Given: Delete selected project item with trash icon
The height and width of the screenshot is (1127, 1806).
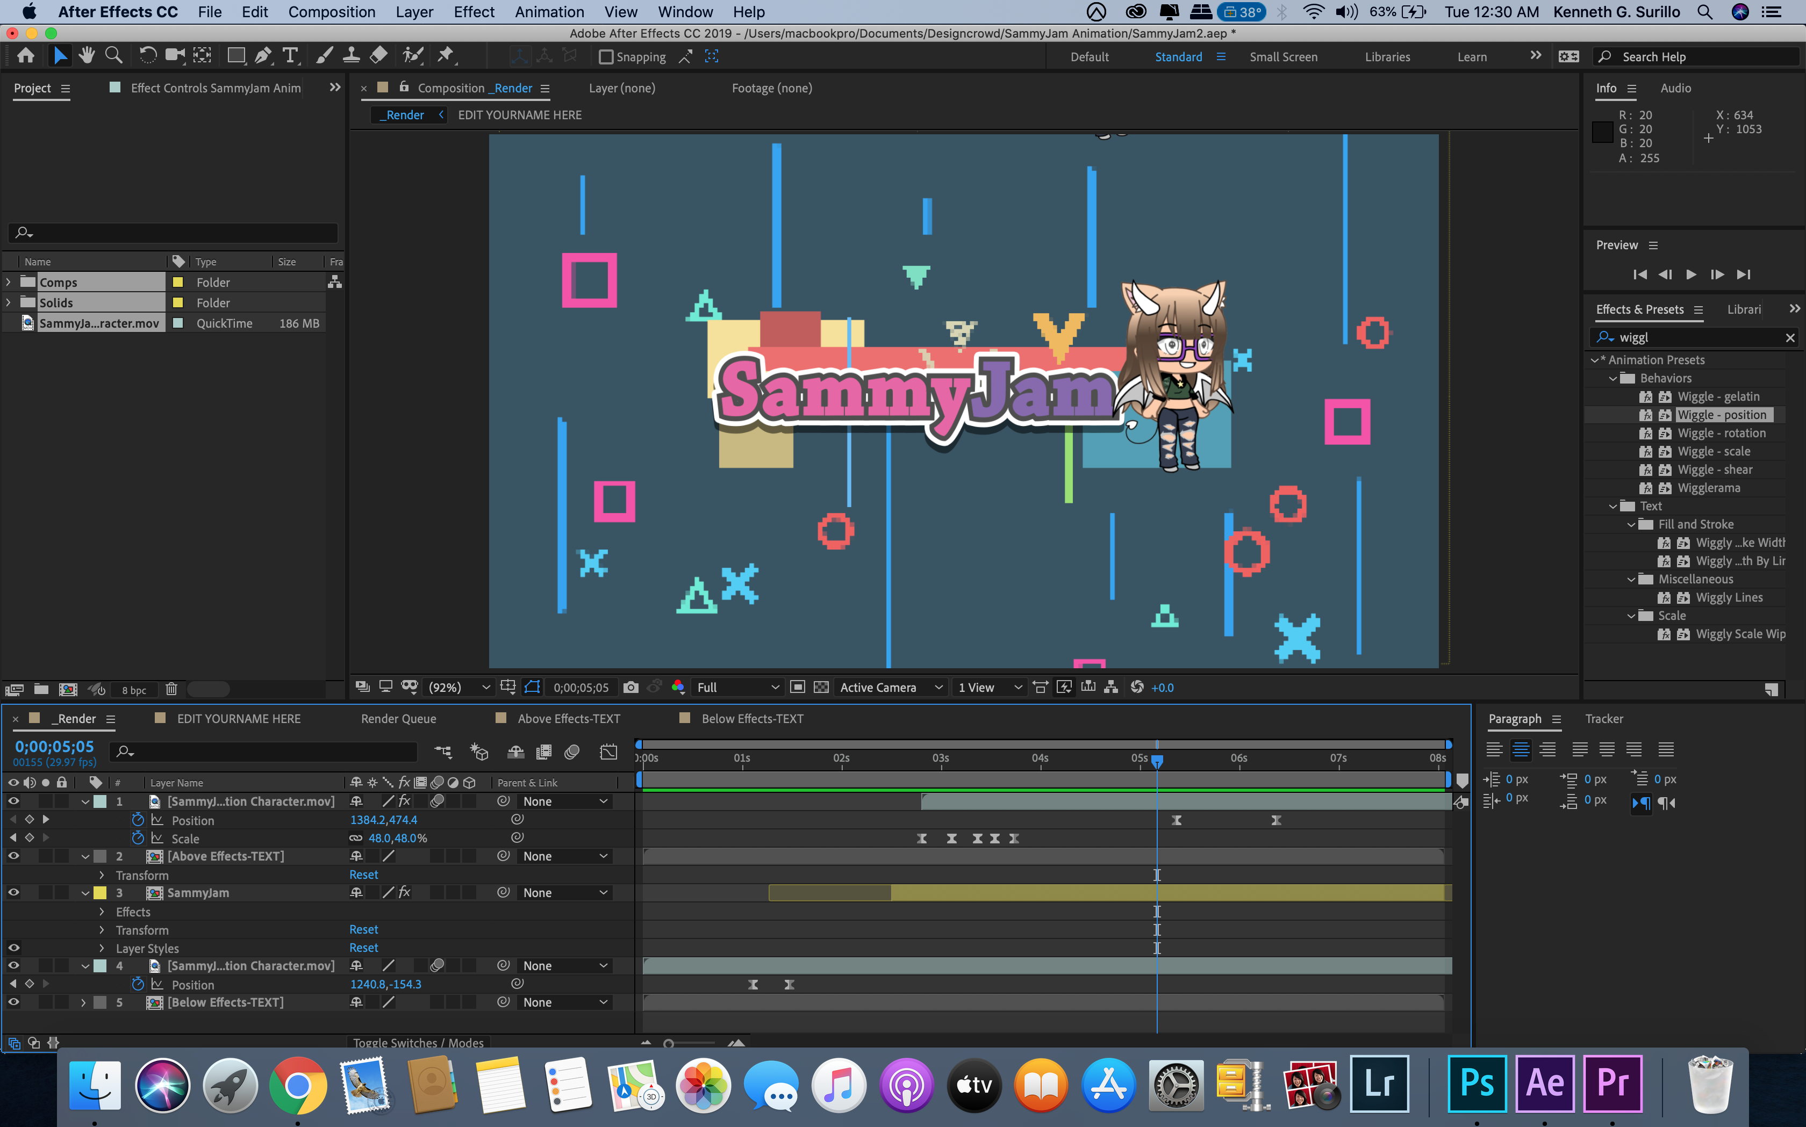Looking at the screenshot, I should pyautogui.click(x=171, y=689).
